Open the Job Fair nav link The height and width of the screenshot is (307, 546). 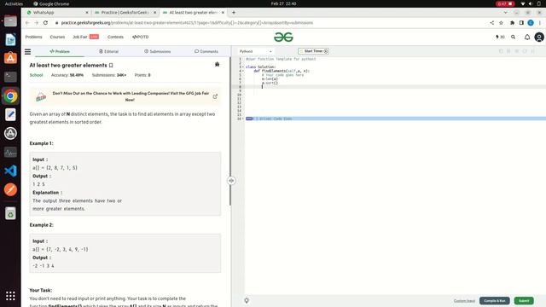[x=85, y=37]
